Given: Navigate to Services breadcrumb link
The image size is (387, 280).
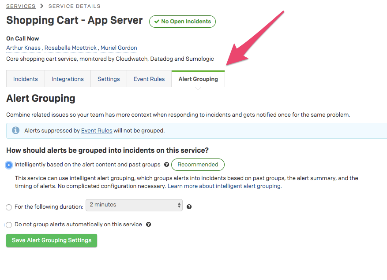Looking at the screenshot, I should click(x=21, y=6).
